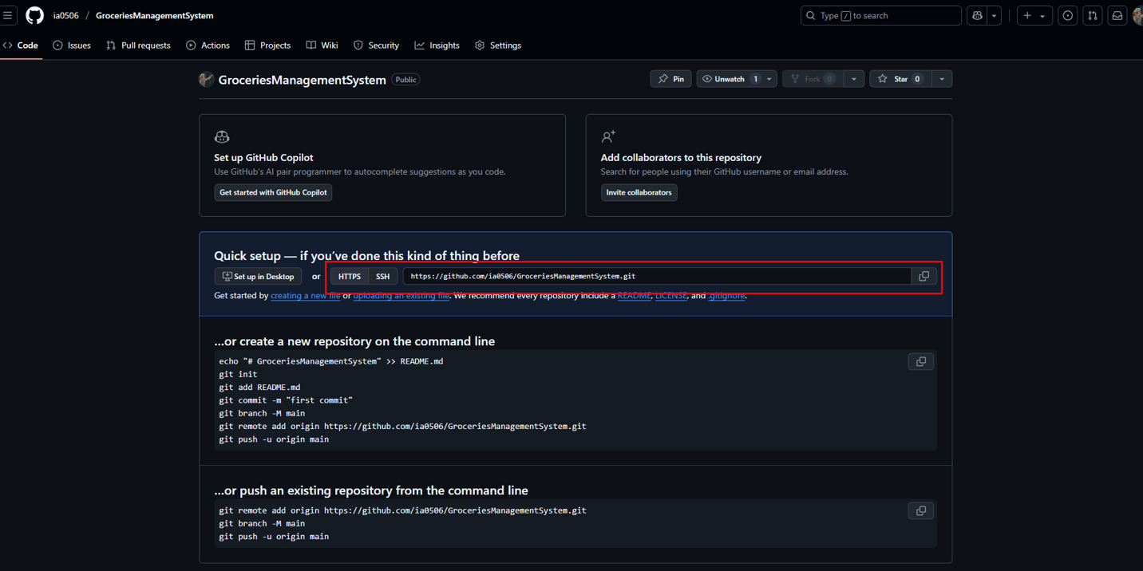Screen dimensions: 1143x571
Task: Pin the GroceriesManagementSystem repository
Action: pos(670,78)
